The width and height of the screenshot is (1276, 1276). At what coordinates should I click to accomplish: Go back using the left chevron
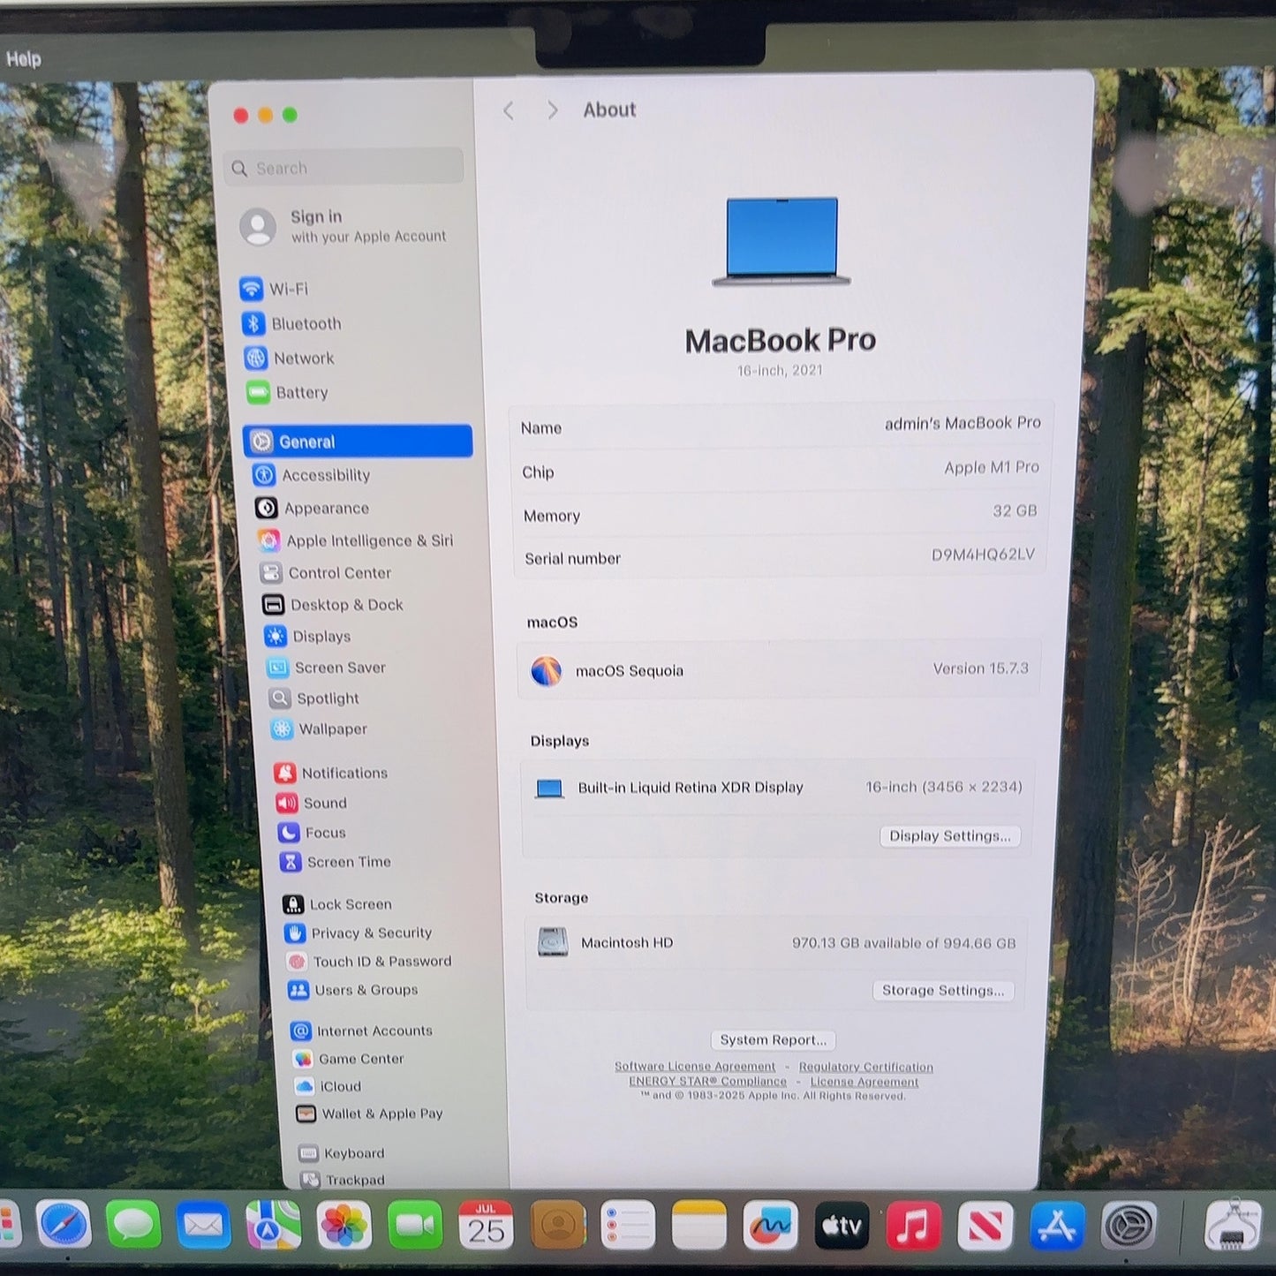click(509, 110)
